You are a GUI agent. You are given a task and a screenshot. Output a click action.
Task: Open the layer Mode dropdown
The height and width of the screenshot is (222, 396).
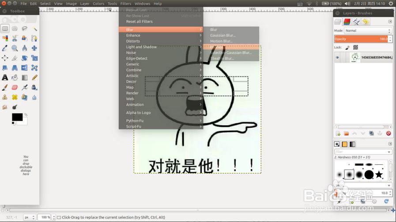368,30
